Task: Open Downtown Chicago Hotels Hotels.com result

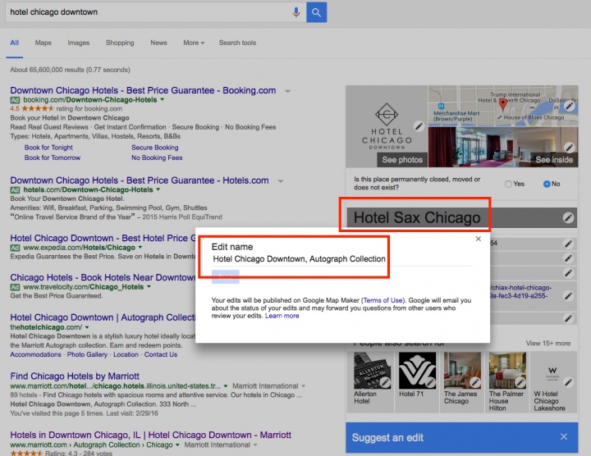Action: pos(140,180)
